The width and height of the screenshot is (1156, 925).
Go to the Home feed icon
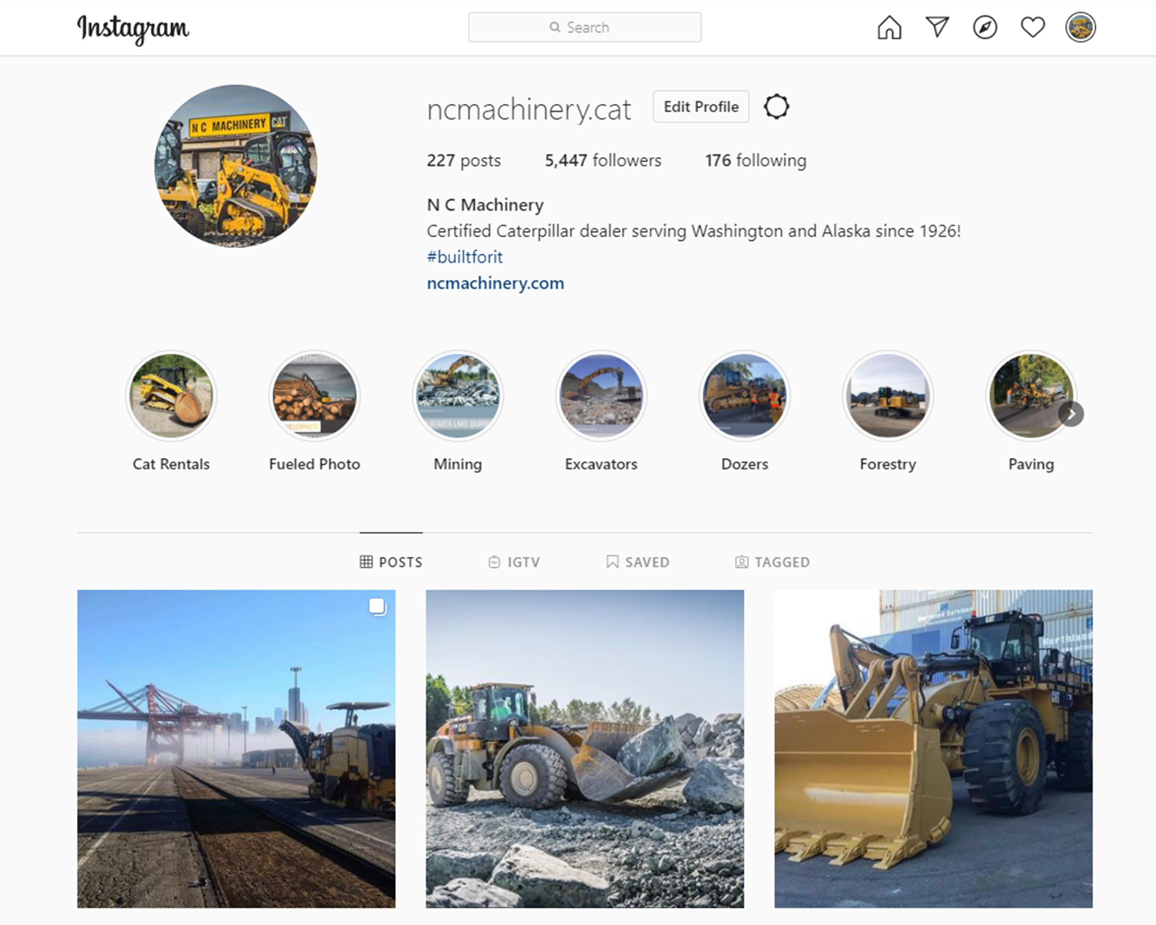click(x=889, y=27)
